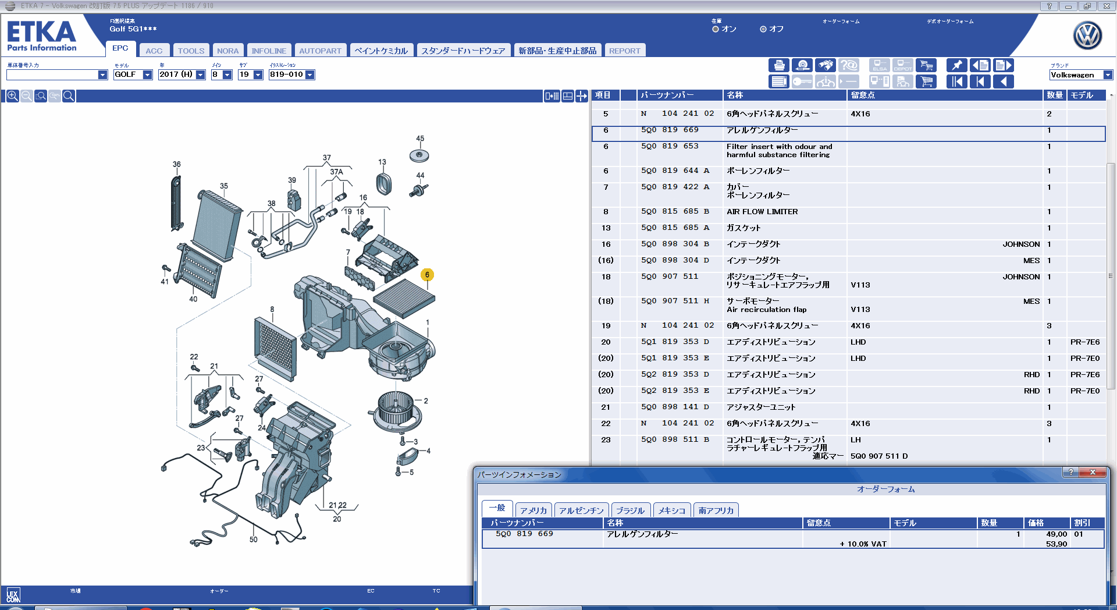Select part row 5Q0 819 653 filter insert
The image size is (1117, 610).
pos(848,151)
